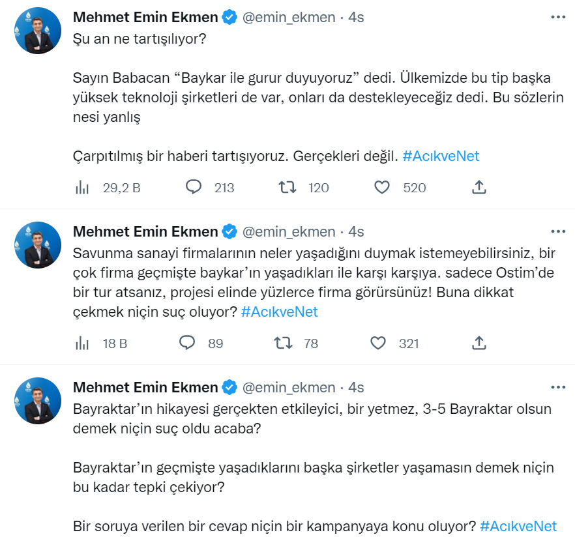Screen dimensions: 575x539
Task: Share the second tweet about Ostim
Action: point(479,343)
